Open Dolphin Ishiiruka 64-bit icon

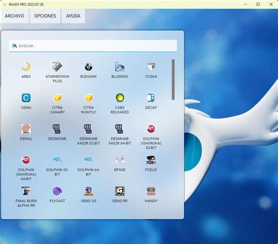click(x=26, y=160)
